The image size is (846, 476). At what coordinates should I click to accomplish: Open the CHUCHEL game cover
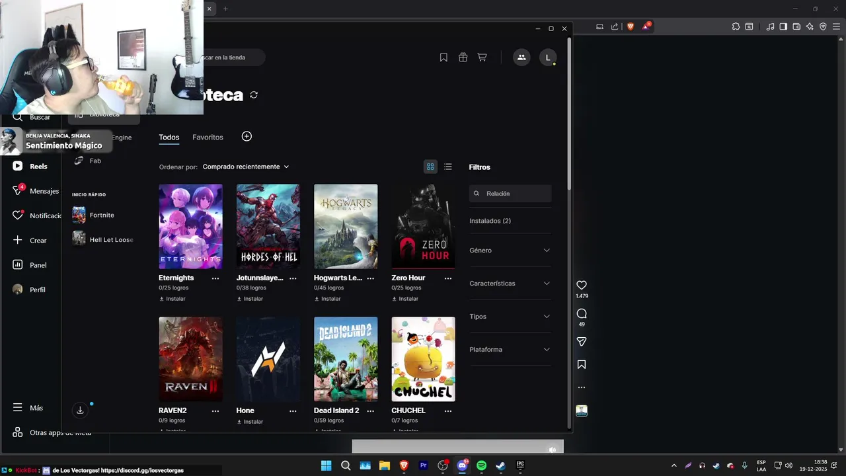click(x=423, y=359)
